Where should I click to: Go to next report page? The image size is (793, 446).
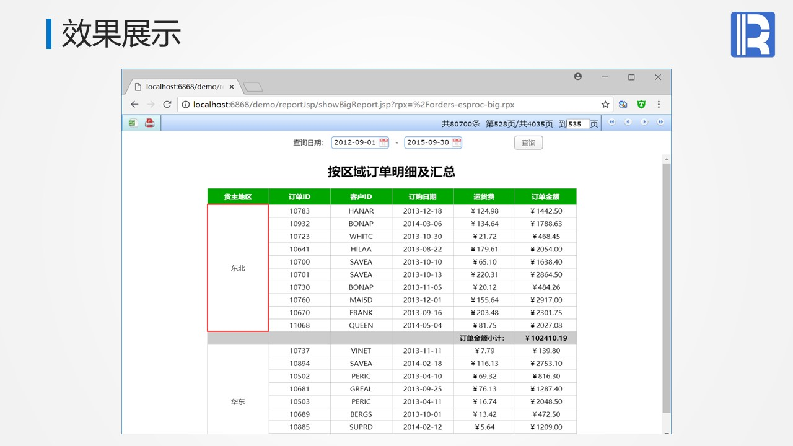(644, 122)
